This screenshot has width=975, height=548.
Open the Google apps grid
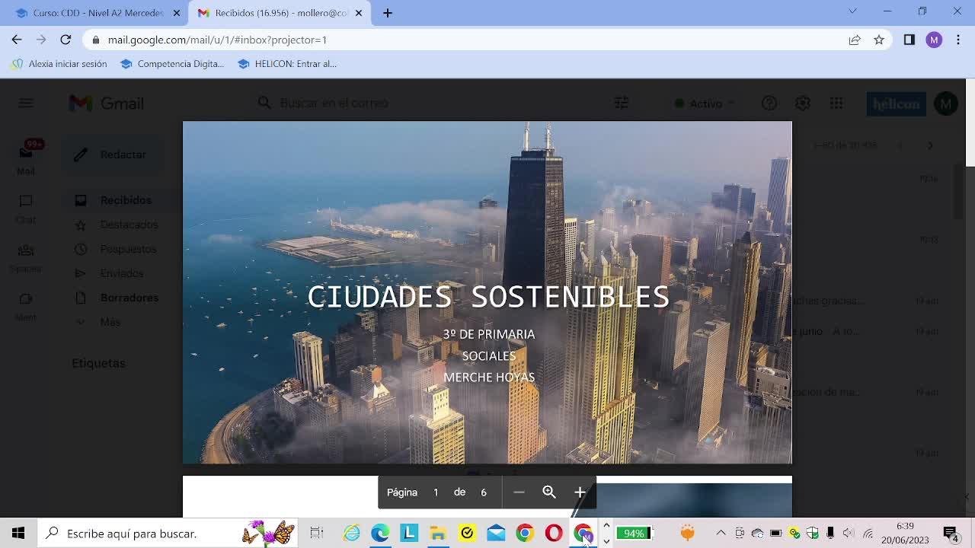coord(836,104)
